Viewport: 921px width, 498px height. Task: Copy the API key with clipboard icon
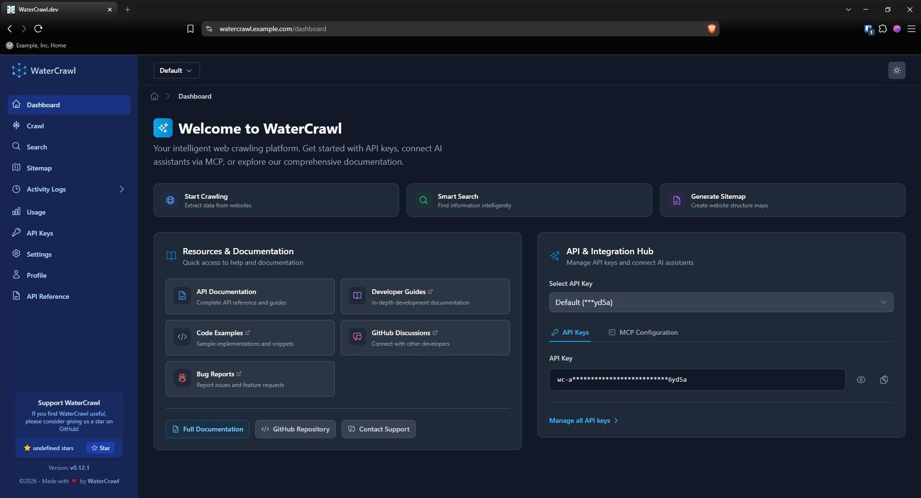884,380
